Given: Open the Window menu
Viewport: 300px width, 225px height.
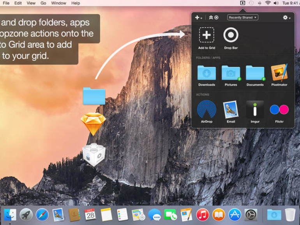Looking at the screenshot, I should click(x=58, y=3).
